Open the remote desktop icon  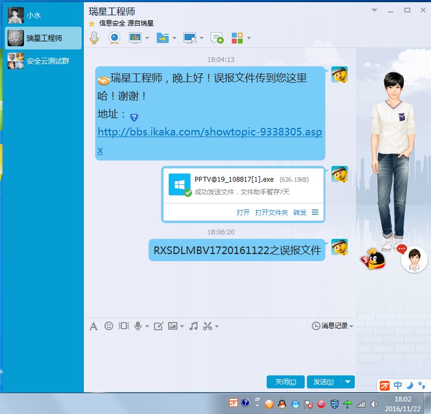[x=190, y=38]
